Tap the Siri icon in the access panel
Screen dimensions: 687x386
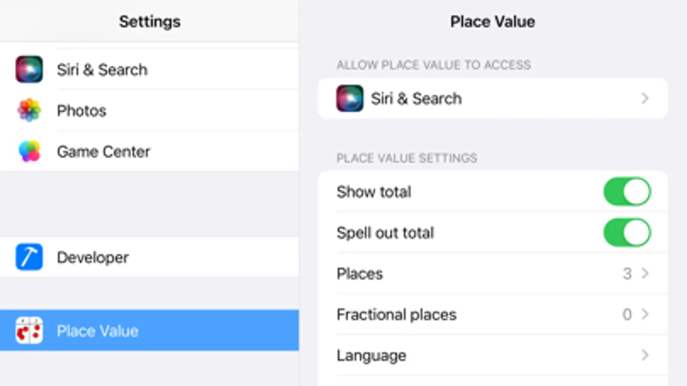click(349, 98)
